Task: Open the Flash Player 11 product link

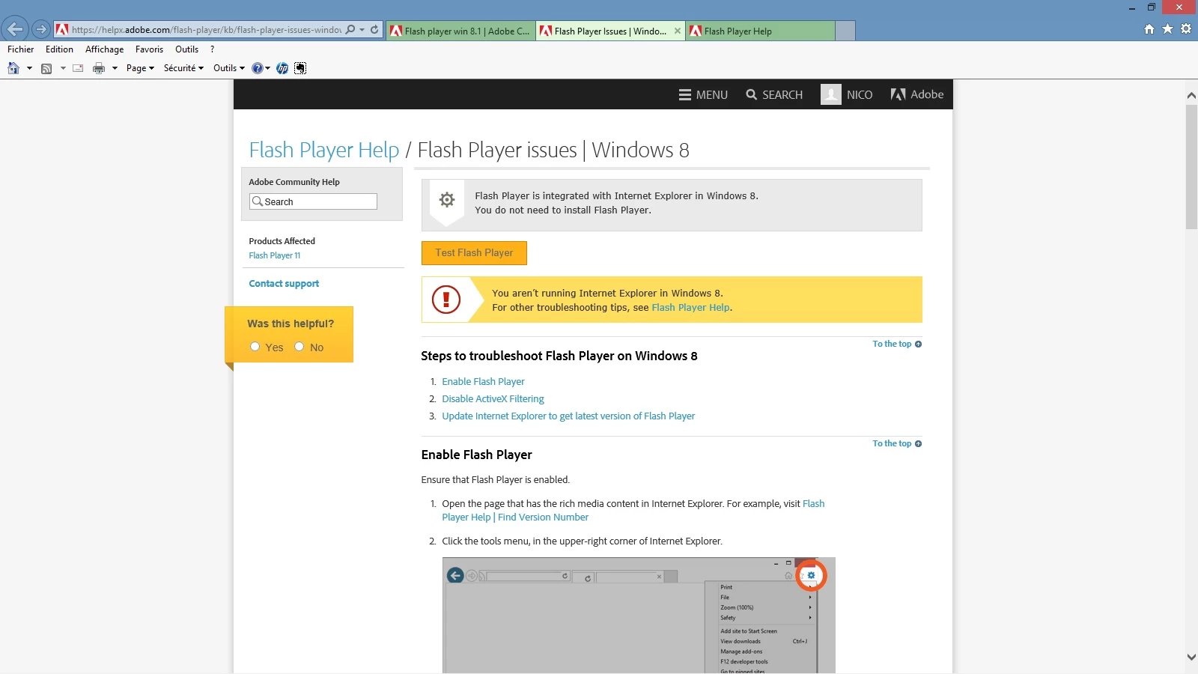Action: 275,255
